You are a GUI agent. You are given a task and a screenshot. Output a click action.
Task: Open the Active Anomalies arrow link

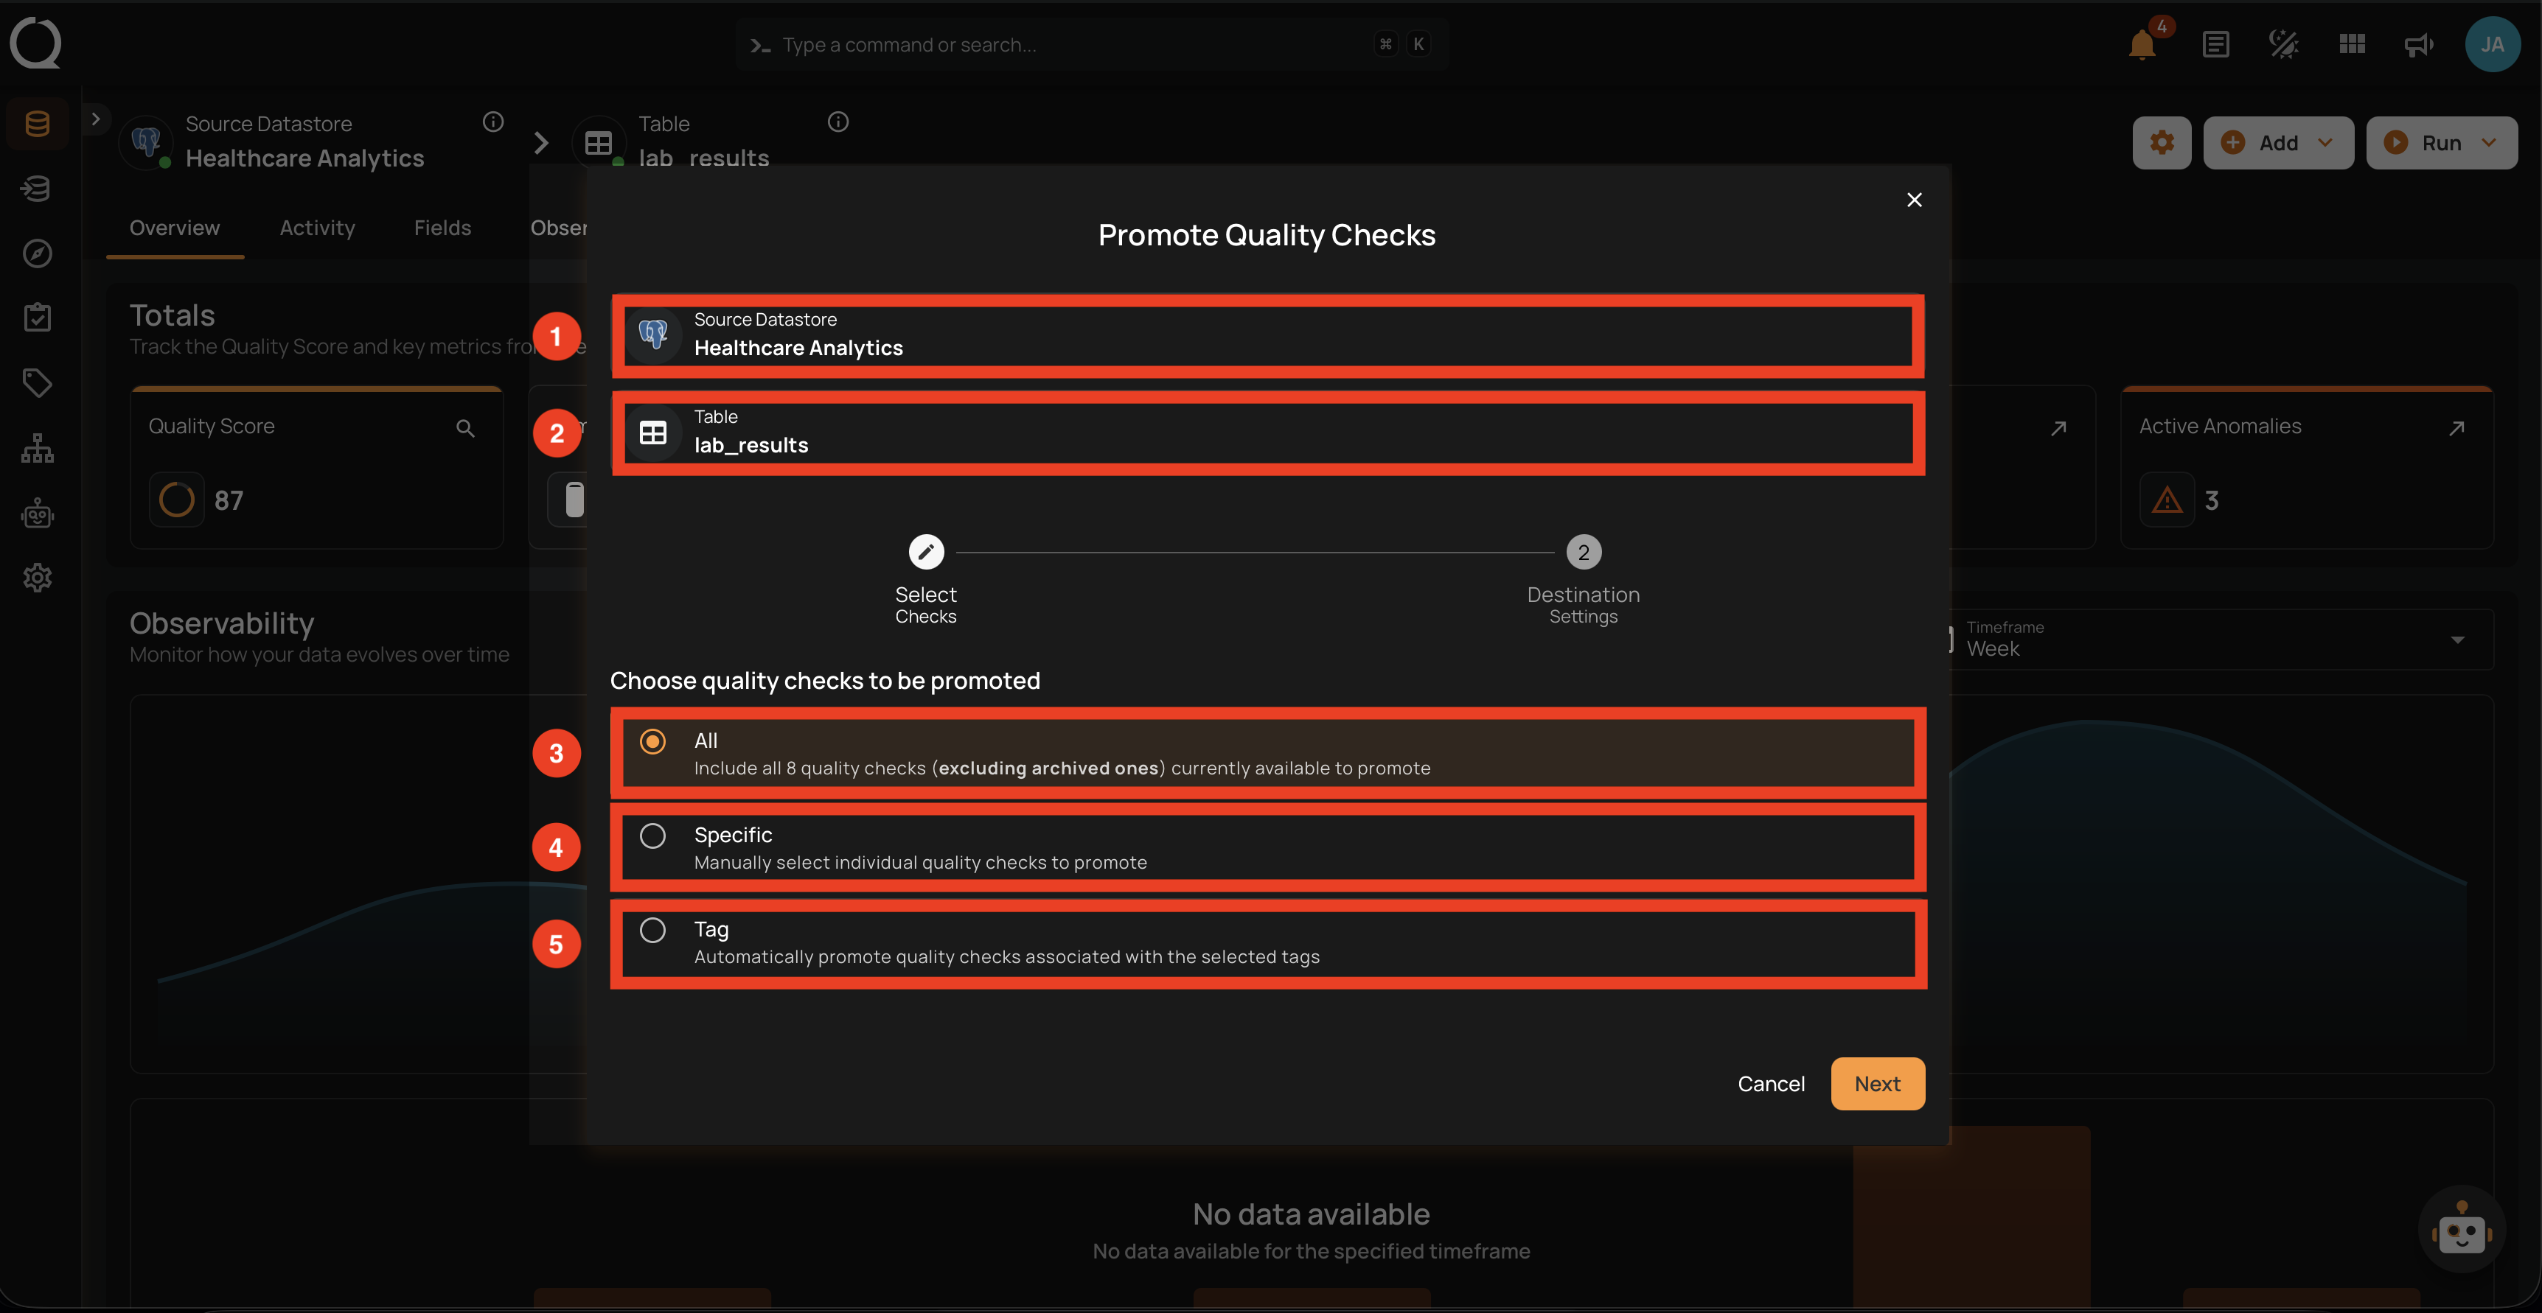2457,428
